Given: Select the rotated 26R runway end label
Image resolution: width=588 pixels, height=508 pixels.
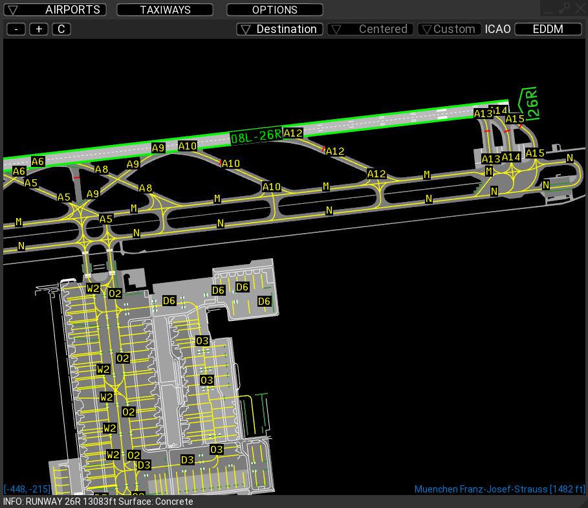Looking at the screenshot, I should (532, 104).
